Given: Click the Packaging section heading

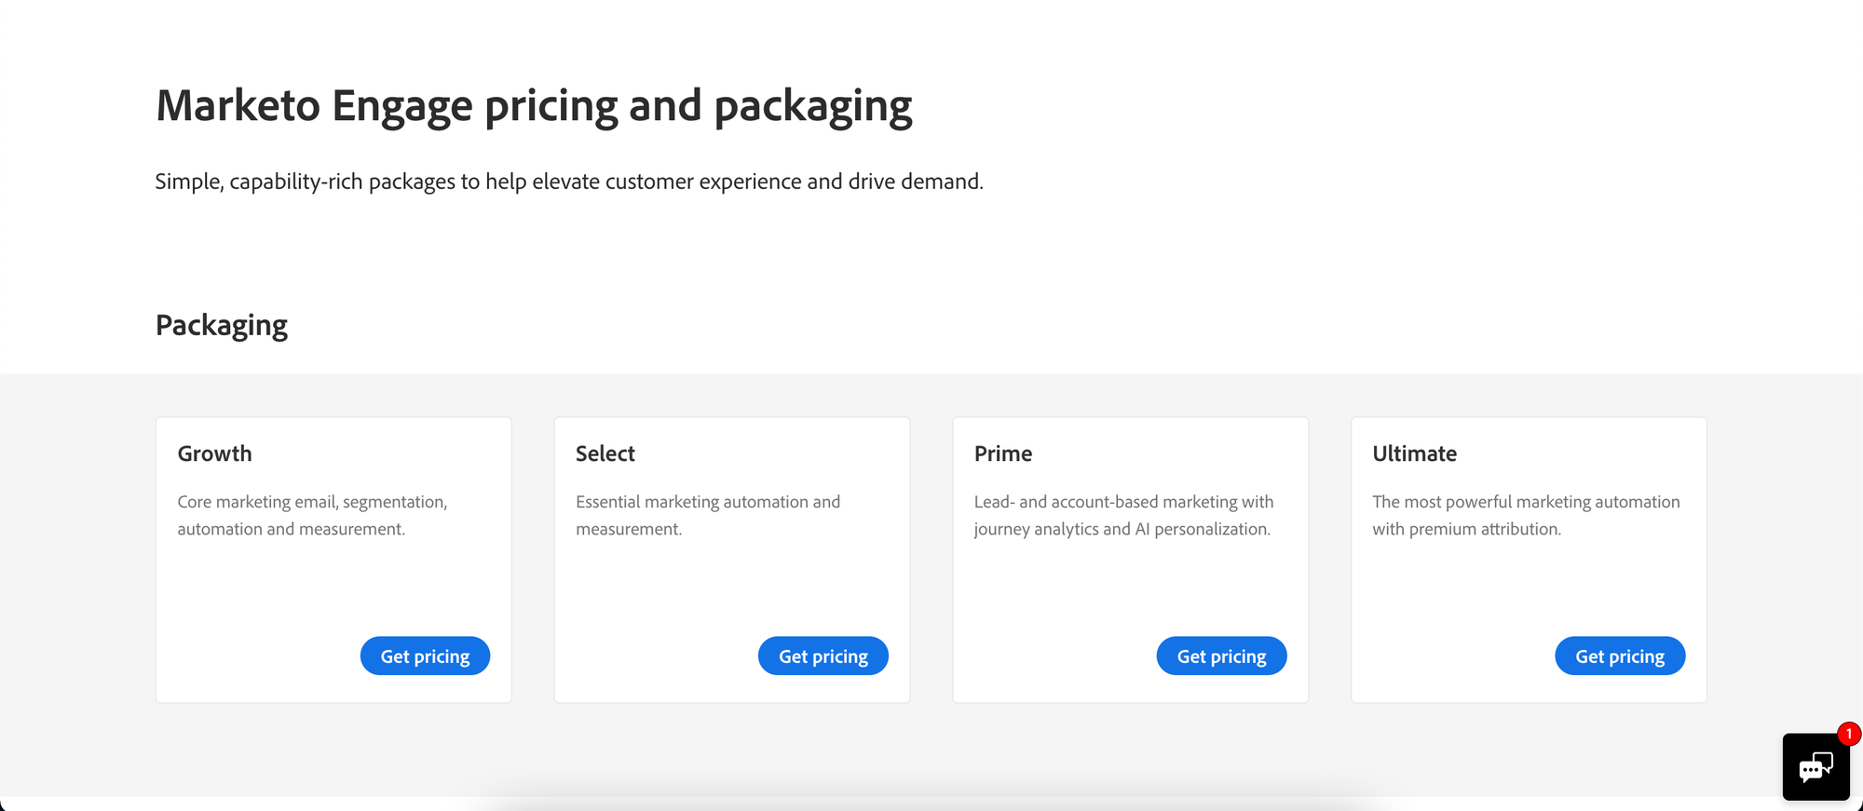Looking at the screenshot, I should tap(221, 324).
